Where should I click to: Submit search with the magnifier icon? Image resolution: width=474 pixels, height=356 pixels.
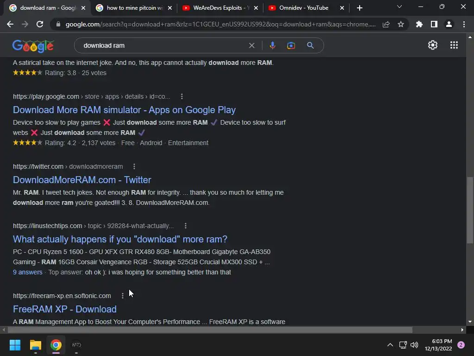point(310,45)
